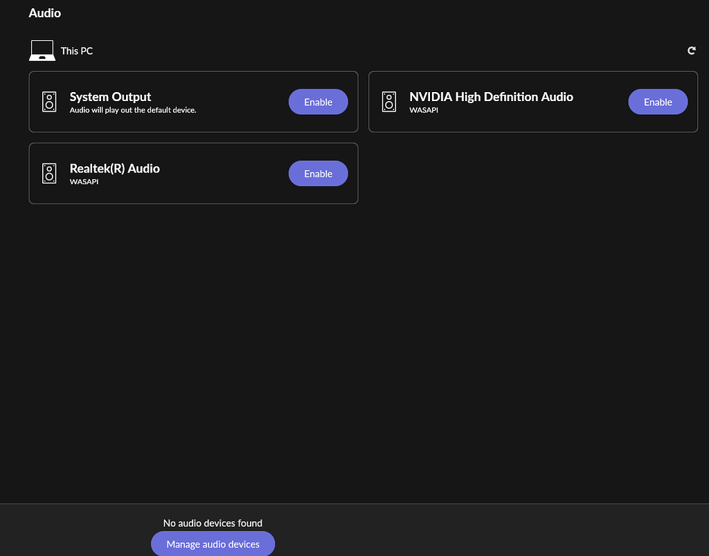Select the System Output device card
The width and height of the screenshot is (709, 556).
pos(193,101)
